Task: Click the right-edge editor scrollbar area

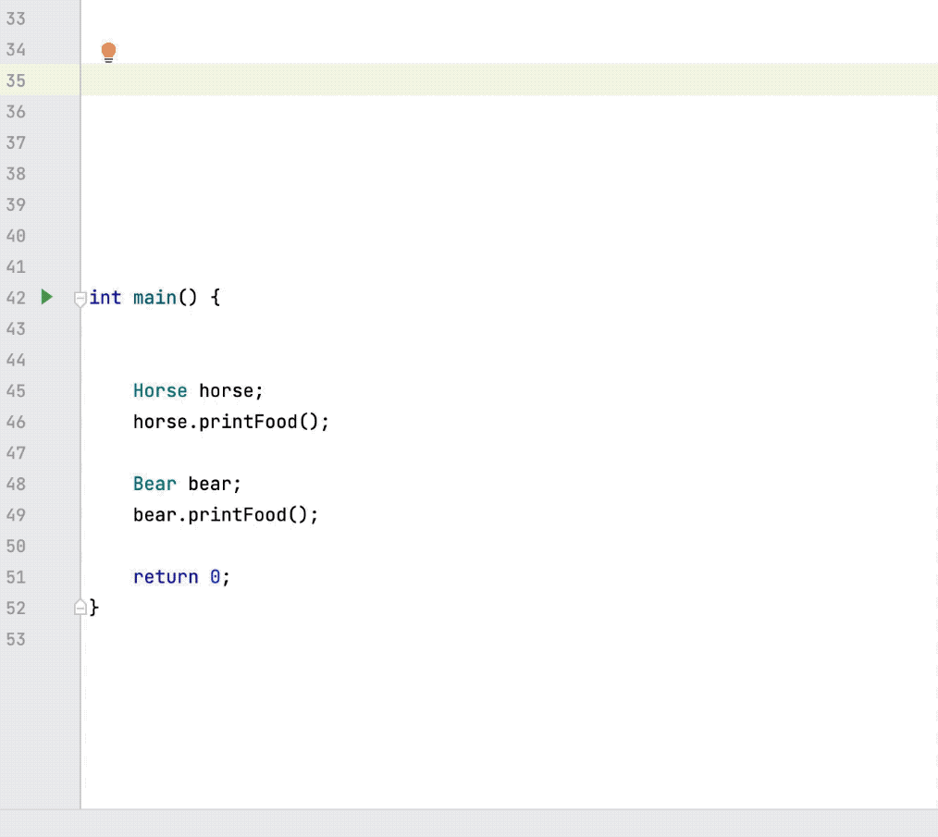Action: click(934, 370)
